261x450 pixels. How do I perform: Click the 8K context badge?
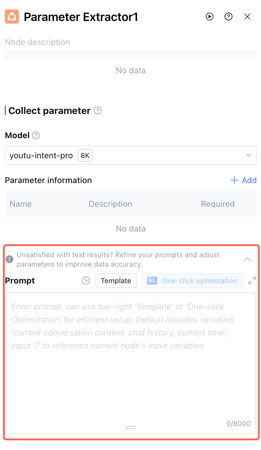click(x=85, y=155)
